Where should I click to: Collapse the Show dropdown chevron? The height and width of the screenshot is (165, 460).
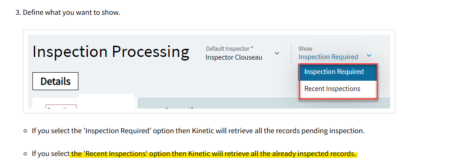point(369,56)
